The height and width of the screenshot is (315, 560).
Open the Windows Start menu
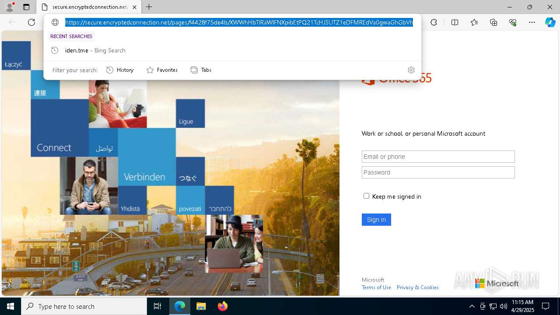(10, 306)
